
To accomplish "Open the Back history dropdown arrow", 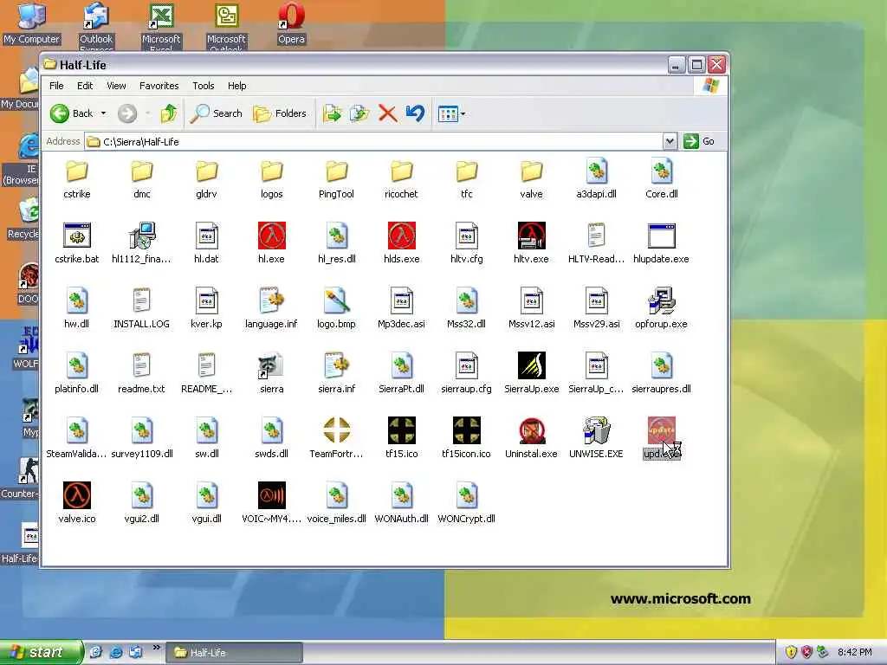I will pos(104,113).
